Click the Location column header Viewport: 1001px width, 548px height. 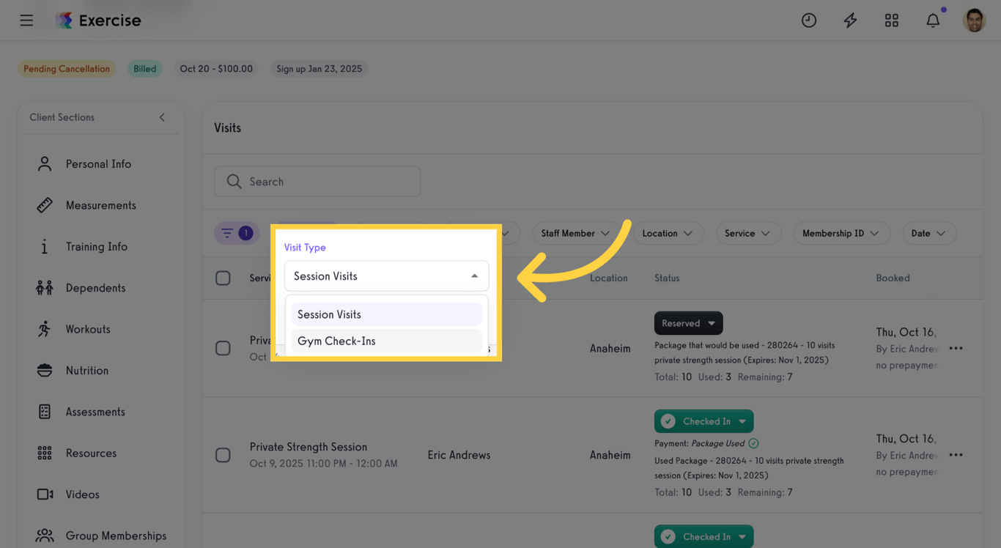tap(609, 278)
